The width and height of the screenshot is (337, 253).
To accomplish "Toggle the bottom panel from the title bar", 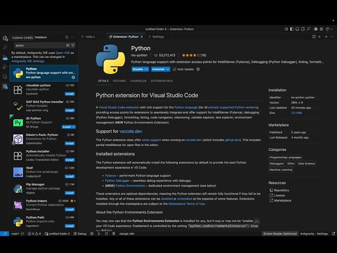I will pos(297,29).
